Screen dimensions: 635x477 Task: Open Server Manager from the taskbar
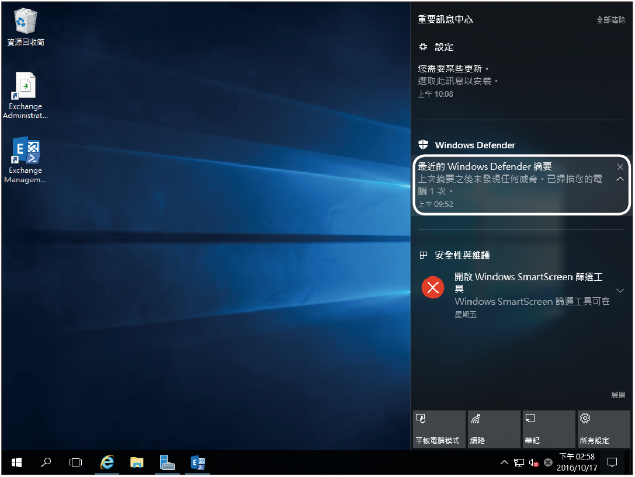pyautogui.click(x=167, y=462)
